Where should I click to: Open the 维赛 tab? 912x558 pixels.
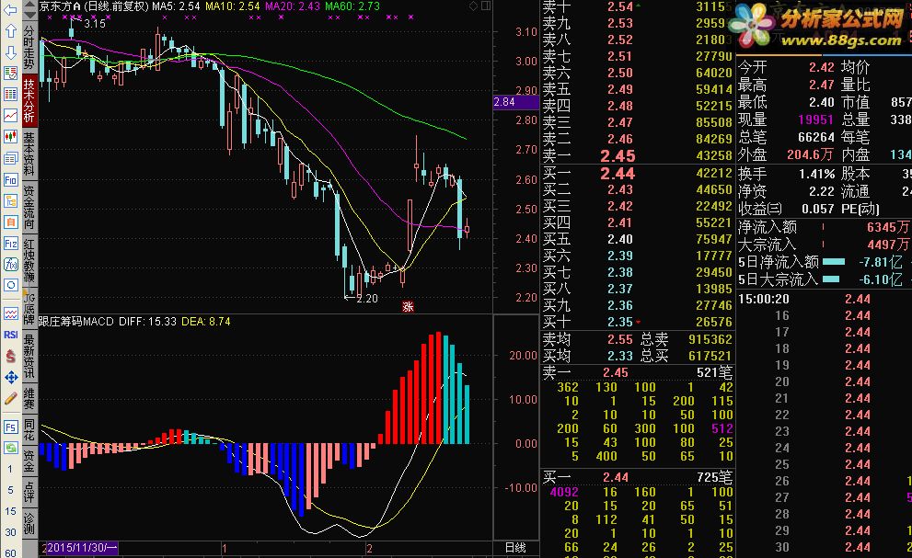click(x=29, y=397)
